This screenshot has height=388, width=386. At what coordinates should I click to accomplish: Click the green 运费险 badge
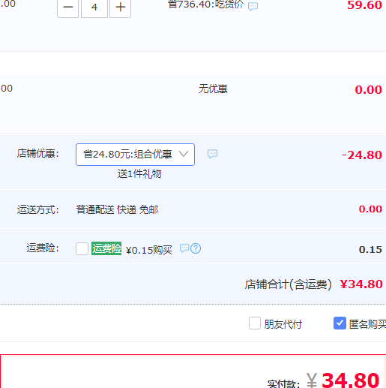tap(106, 248)
